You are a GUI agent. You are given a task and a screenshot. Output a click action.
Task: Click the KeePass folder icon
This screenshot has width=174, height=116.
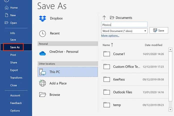click(107, 79)
